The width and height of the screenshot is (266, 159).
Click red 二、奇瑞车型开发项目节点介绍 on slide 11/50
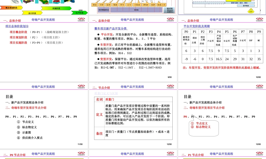tap(26, 108)
